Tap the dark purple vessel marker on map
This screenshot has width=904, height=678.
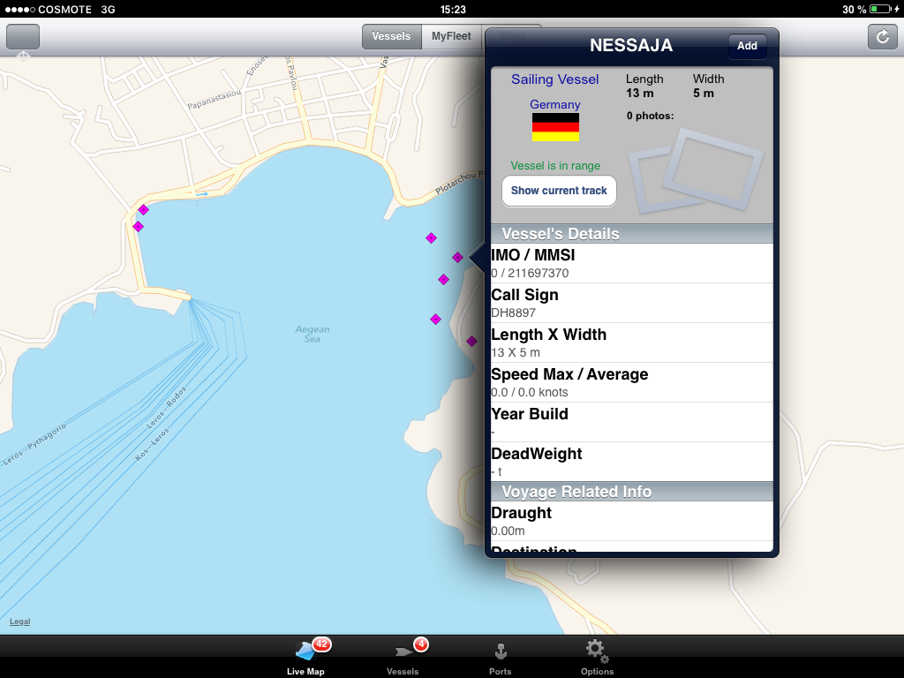click(x=471, y=341)
